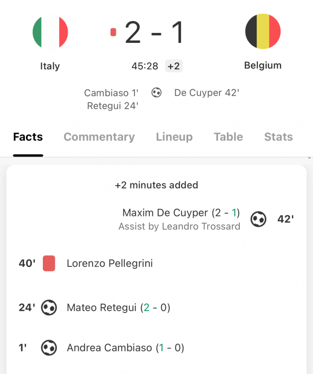Switch to the Commentary tab
This screenshot has width=313, height=374.
[99, 137]
